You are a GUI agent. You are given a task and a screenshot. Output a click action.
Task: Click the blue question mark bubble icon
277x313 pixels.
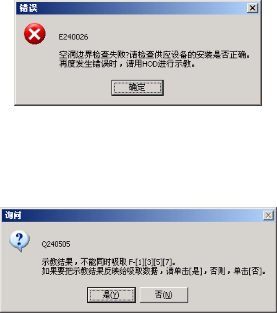(19, 241)
